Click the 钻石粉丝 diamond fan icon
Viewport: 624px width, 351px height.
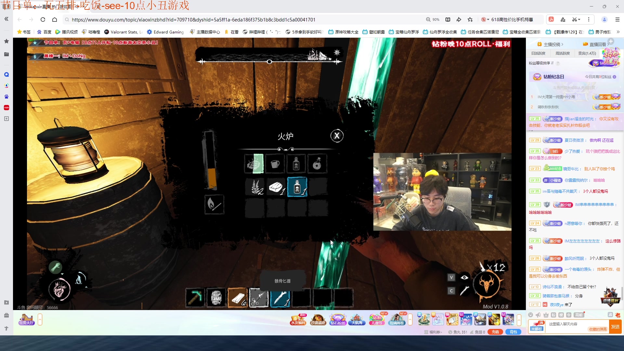point(338,319)
